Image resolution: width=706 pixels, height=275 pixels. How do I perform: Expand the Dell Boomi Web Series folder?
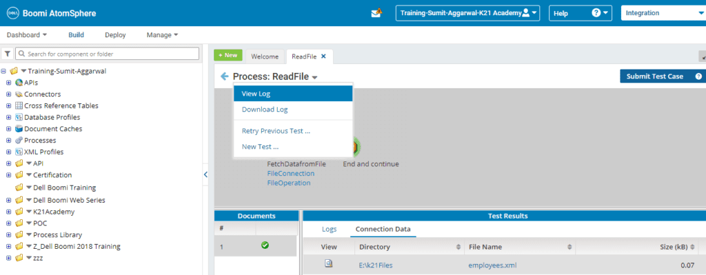(8, 200)
